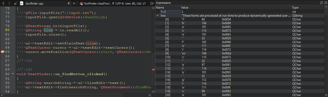Click the UTF-8 encoding label
Viewport: 328px width, 97px height.
click(x=120, y=4)
